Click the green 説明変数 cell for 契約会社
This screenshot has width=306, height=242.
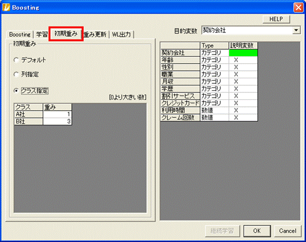coord(243,53)
